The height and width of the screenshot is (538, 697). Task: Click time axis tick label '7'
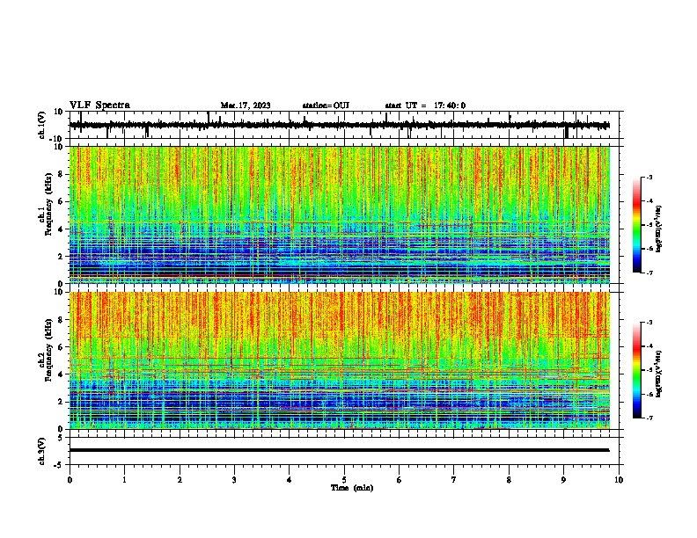coord(454,480)
